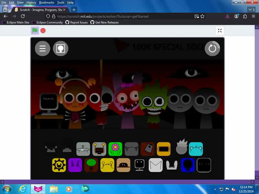Select the purple horned sound icon
Image resolution: width=259 pixels, height=194 pixels.
(x=75, y=165)
